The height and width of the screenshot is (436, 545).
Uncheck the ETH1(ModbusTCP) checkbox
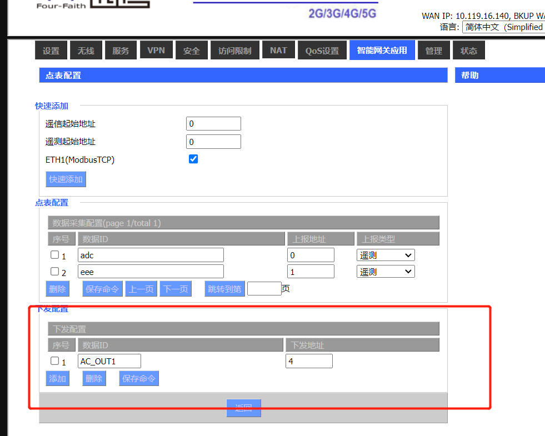(193, 159)
